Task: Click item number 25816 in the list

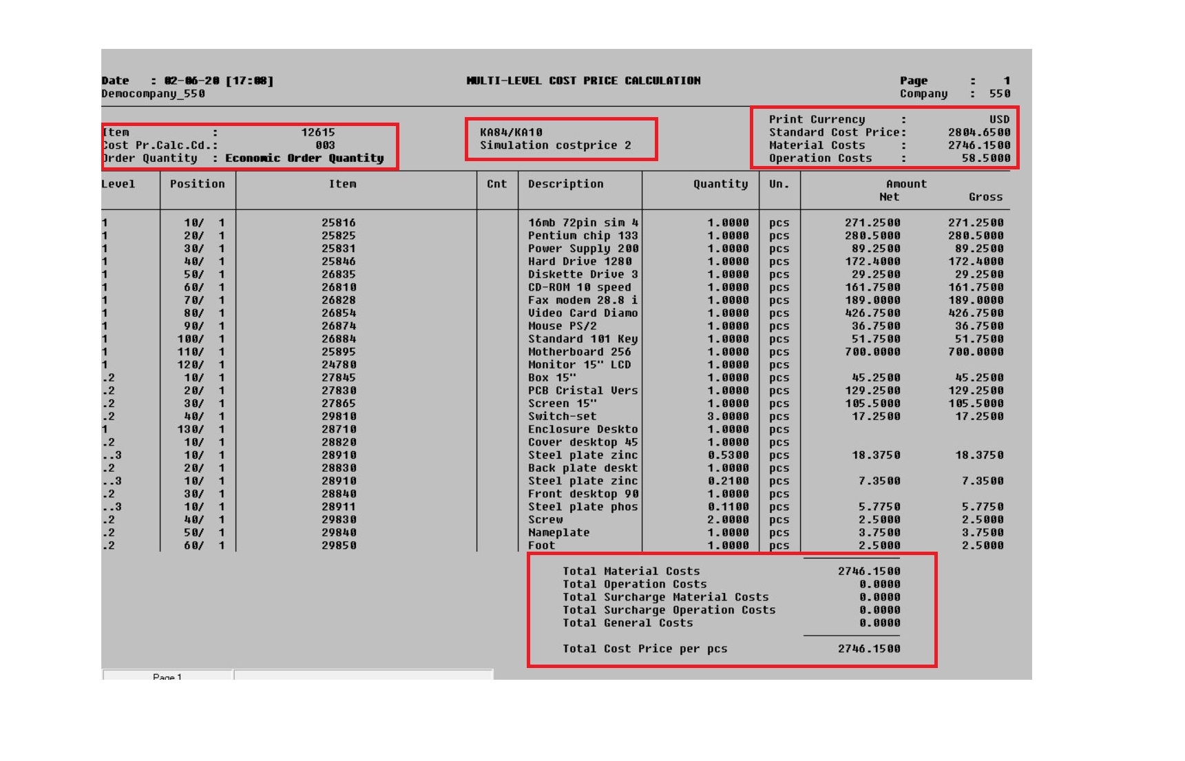Action: click(338, 222)
